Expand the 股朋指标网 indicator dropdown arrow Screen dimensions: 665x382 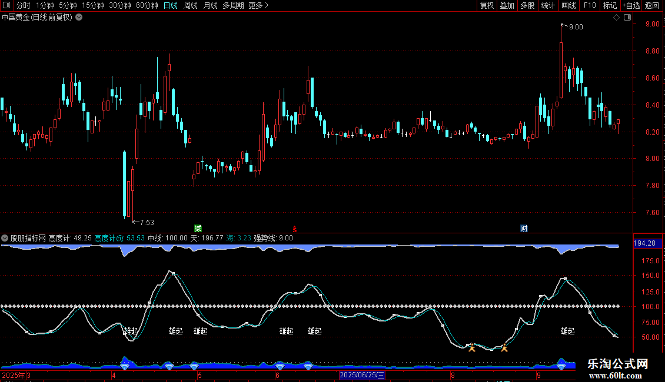[x=5, y=238]
